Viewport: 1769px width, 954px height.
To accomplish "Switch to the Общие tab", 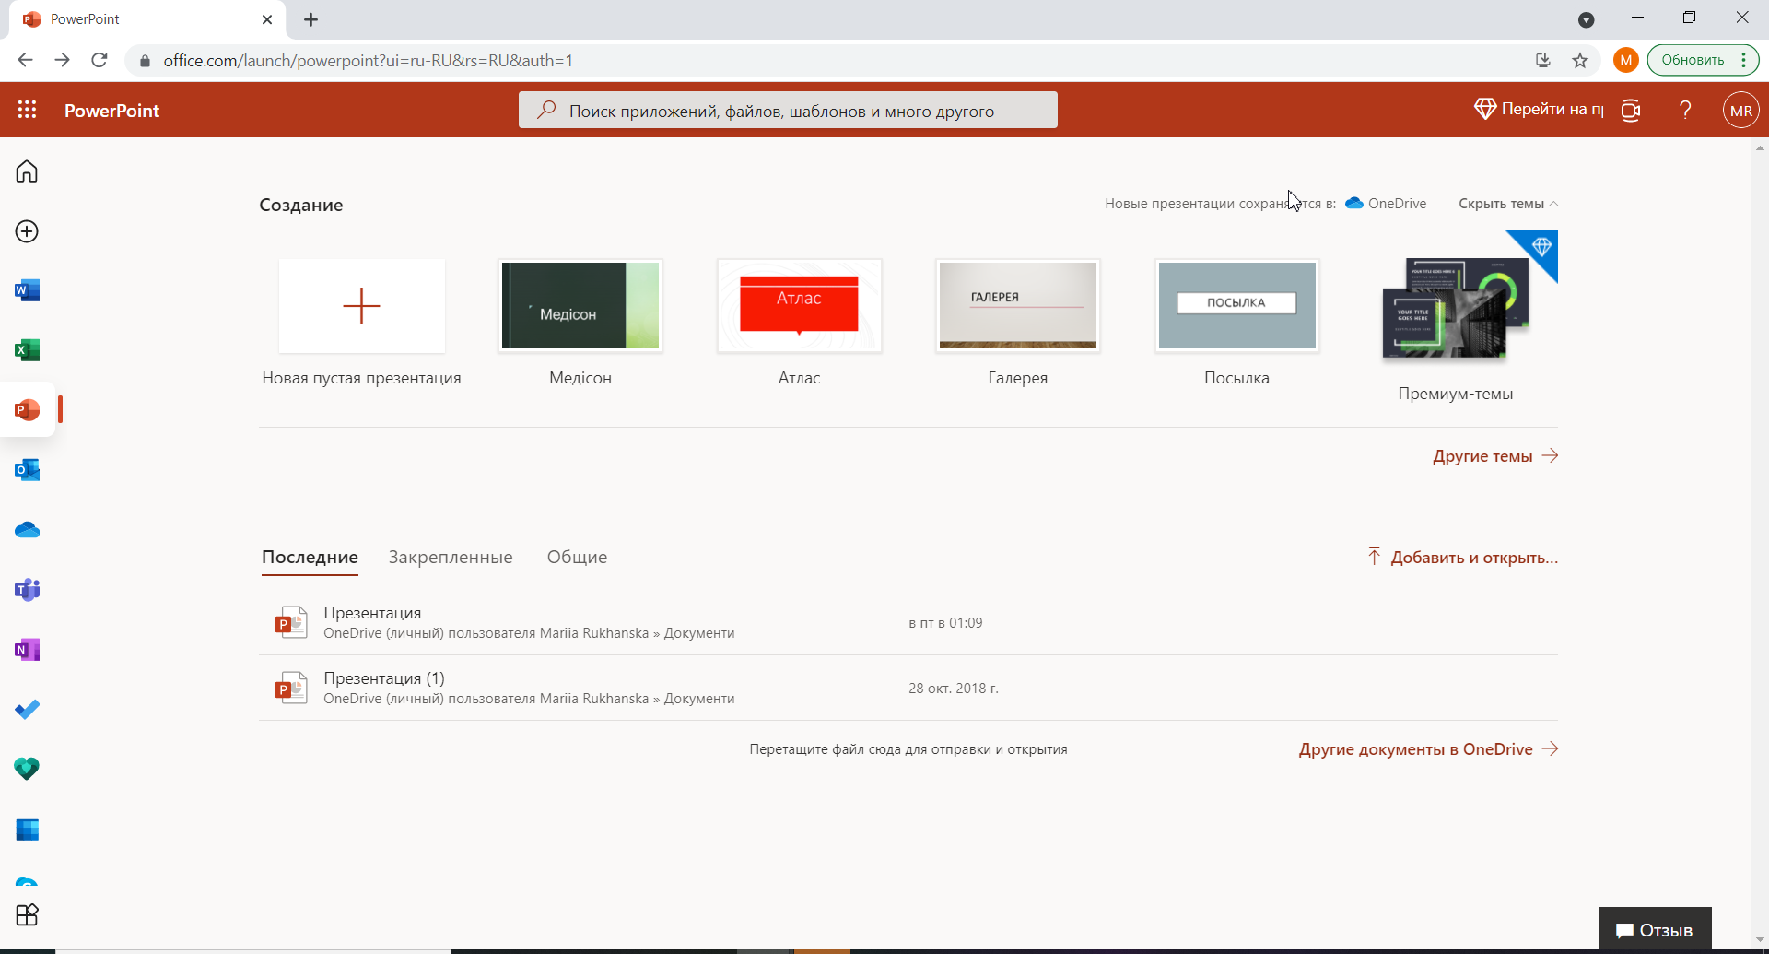I will click(x=577, y=557).
